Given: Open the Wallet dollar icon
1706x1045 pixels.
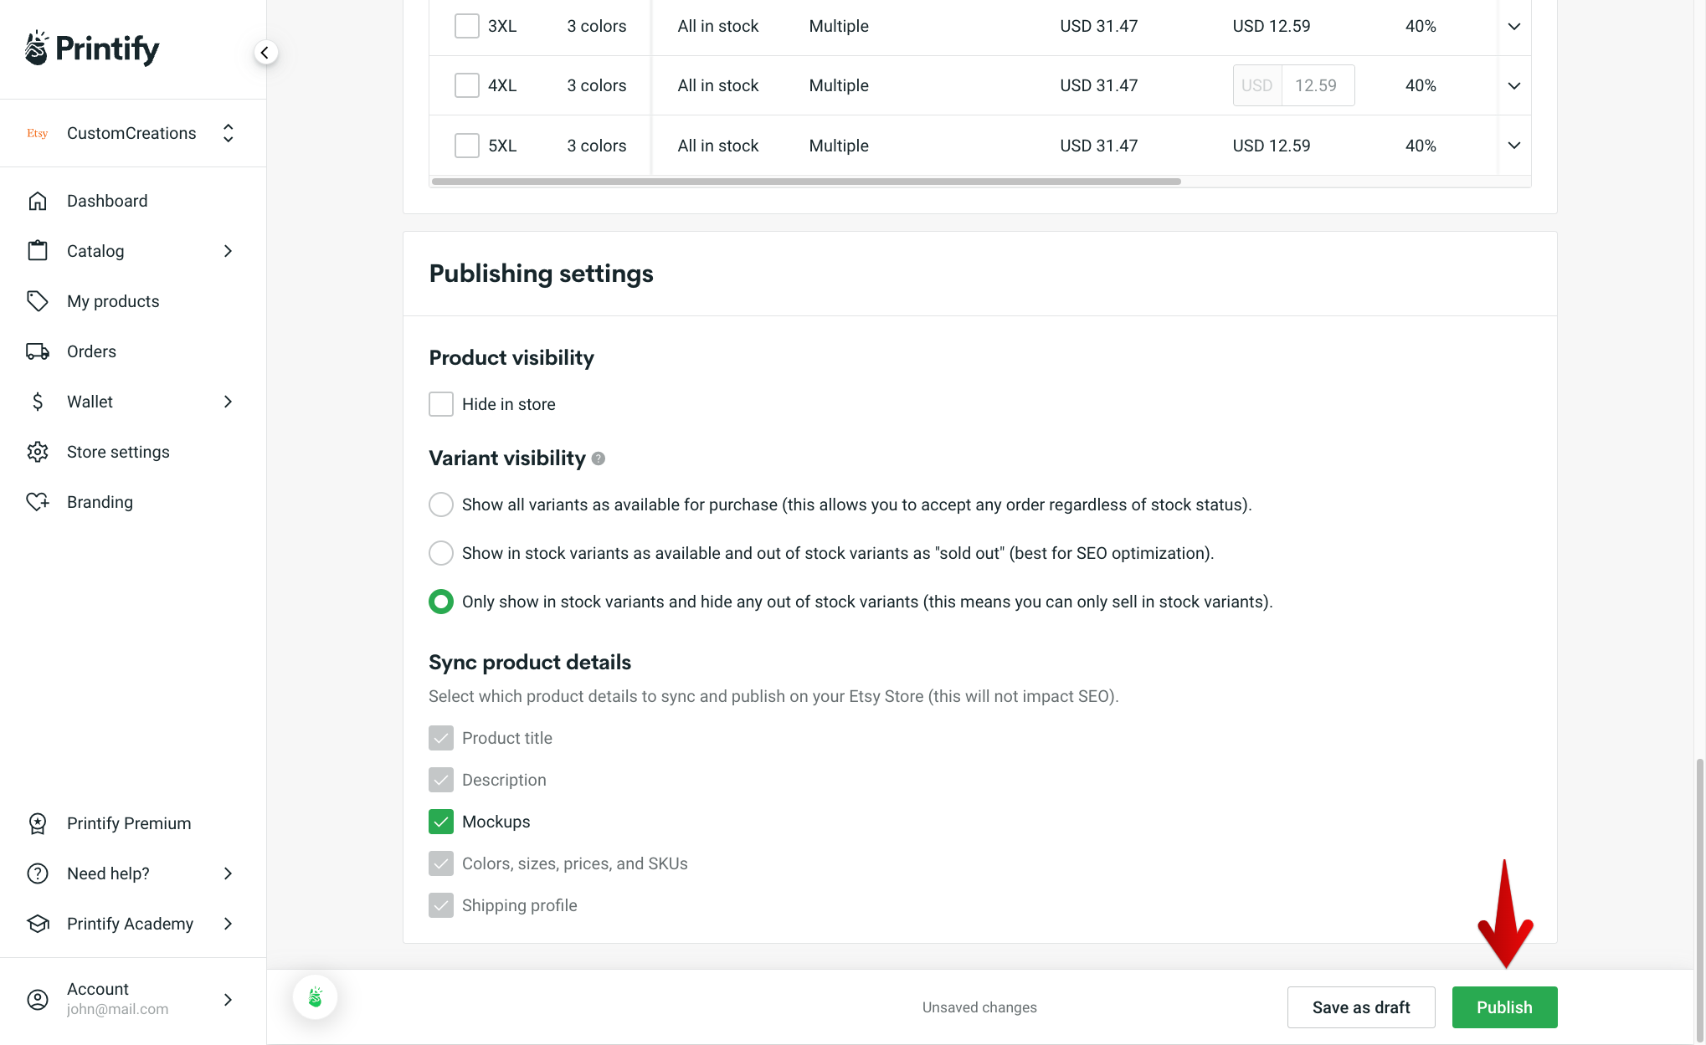Looking at the screenshot, I should [x=38, y=402].
